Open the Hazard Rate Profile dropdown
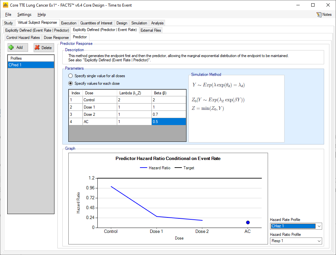Viewport: 336px width, 255px height. 319,226
